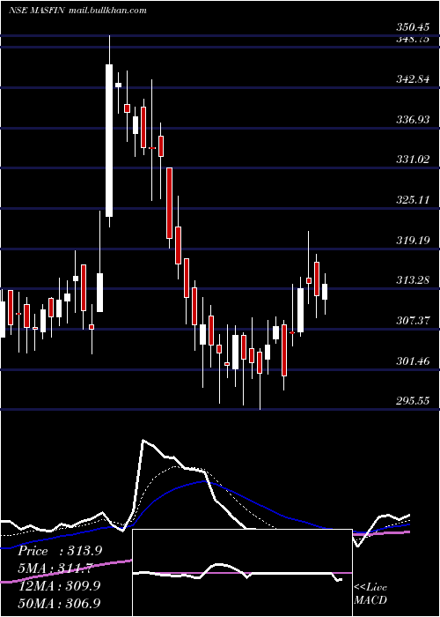Select the 336.93 price level label
The height and width of the screenshot is (617, 440).
413,119
